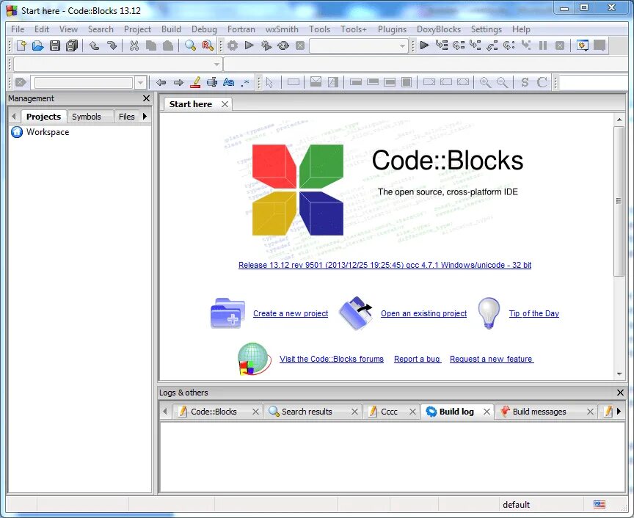
Task: Click the incremental search input field
Action: tap(84, 83)
